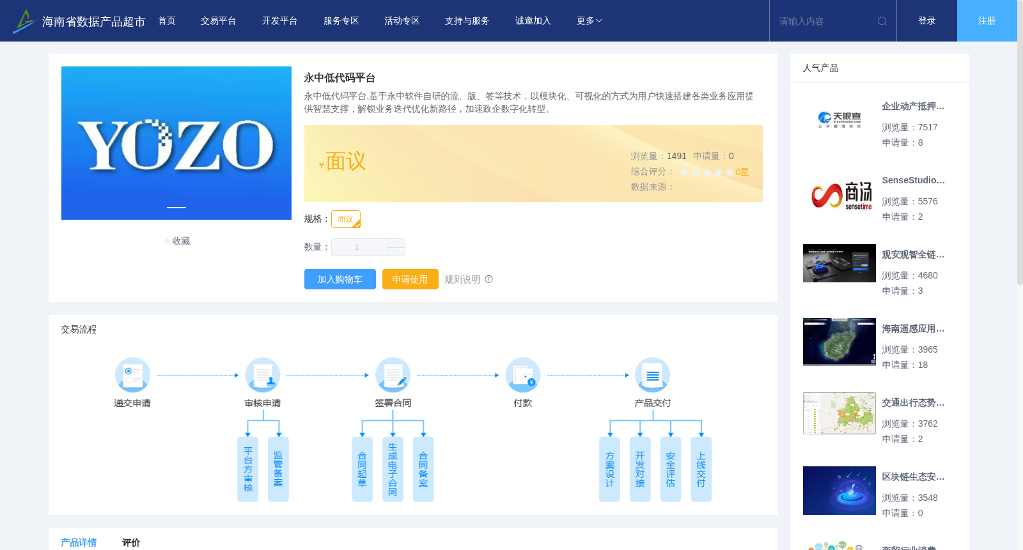Open 海南遥感应用 title link
The height and width of the screenshot is (550, 1023).
[x=913, y=329]
